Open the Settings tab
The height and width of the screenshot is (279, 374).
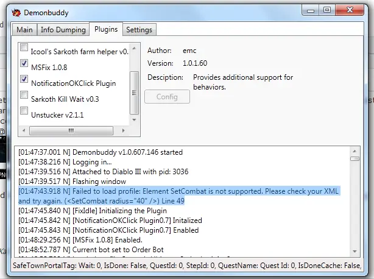(139, 29)
